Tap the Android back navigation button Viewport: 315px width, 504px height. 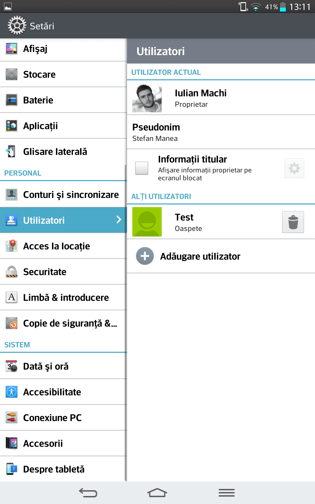(x=88, y=493)
